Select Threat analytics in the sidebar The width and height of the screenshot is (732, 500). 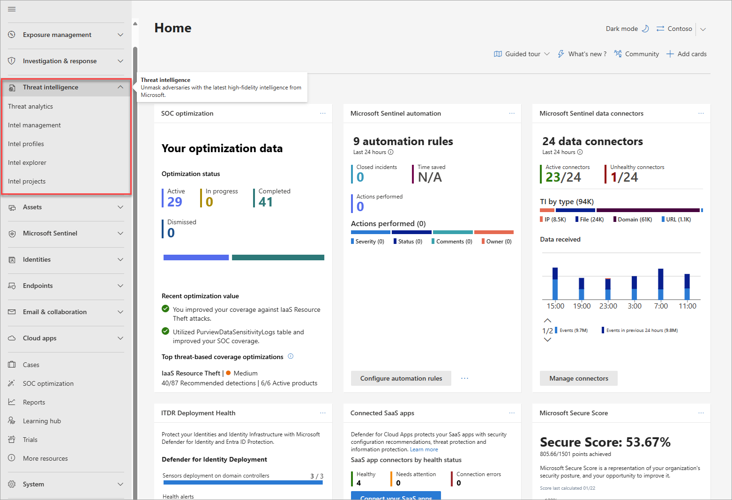[30, 106]
